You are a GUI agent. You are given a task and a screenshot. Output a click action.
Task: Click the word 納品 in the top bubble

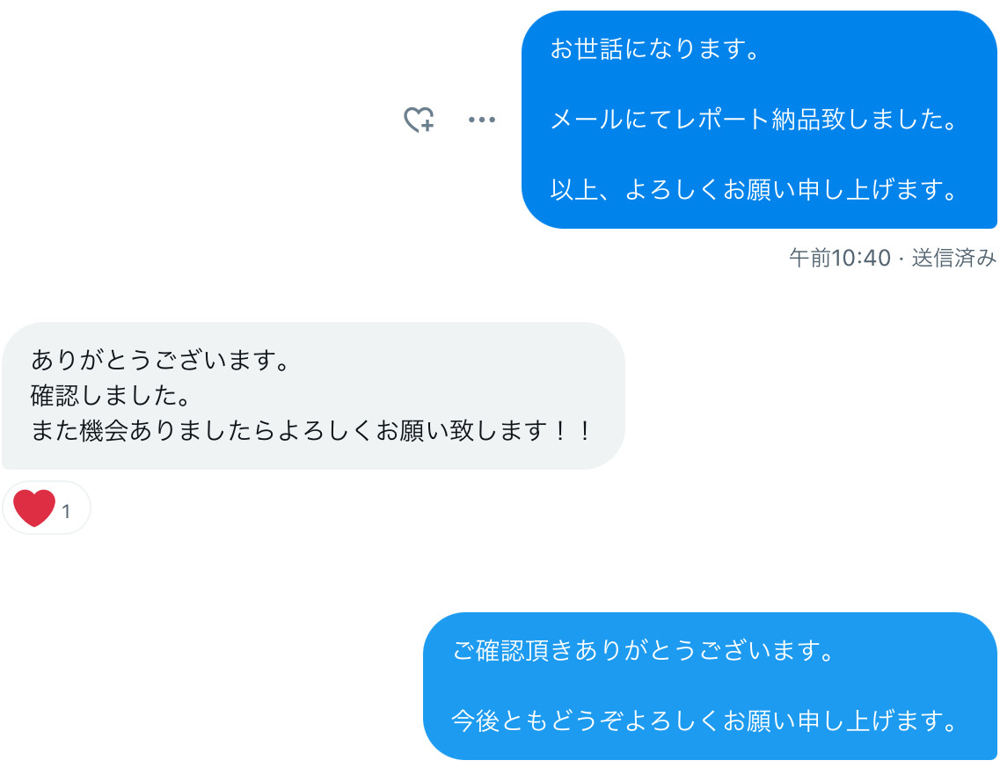click(x=796, y=120)
